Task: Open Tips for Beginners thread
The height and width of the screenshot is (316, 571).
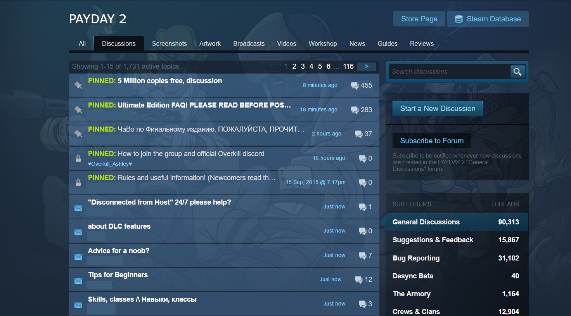Action: click(x=118, y=275)
